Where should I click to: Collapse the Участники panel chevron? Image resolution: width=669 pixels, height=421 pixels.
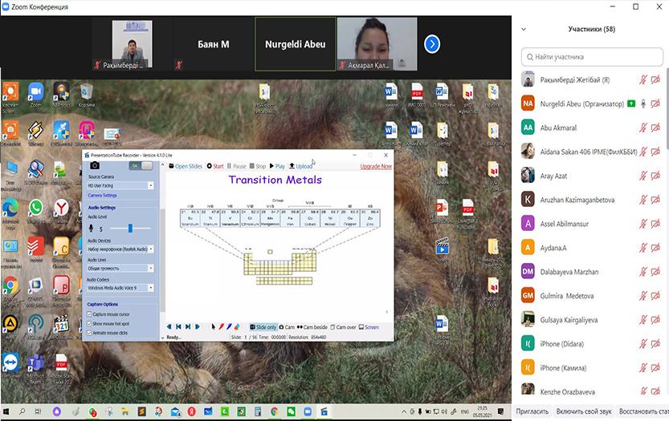[x=524, y=30]
